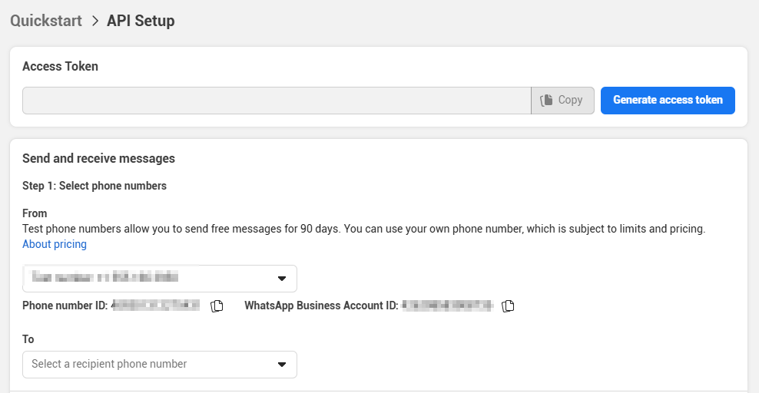This screenshot has height=393, width=759.
Task: Click the Send and receive messages heading
Action: click(98, 158)
